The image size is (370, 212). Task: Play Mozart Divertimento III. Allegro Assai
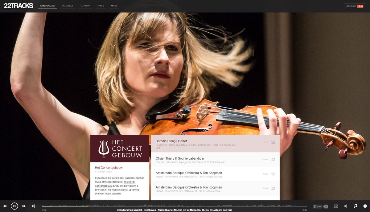215,189
